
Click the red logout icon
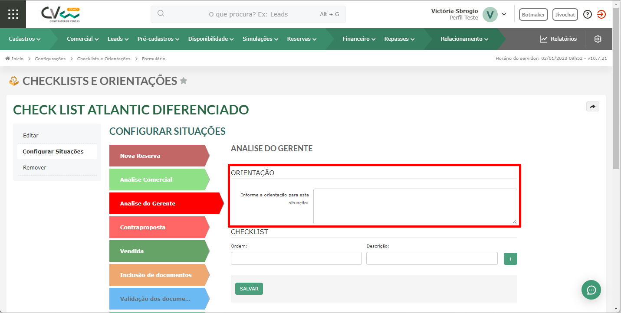click(601, 14)
